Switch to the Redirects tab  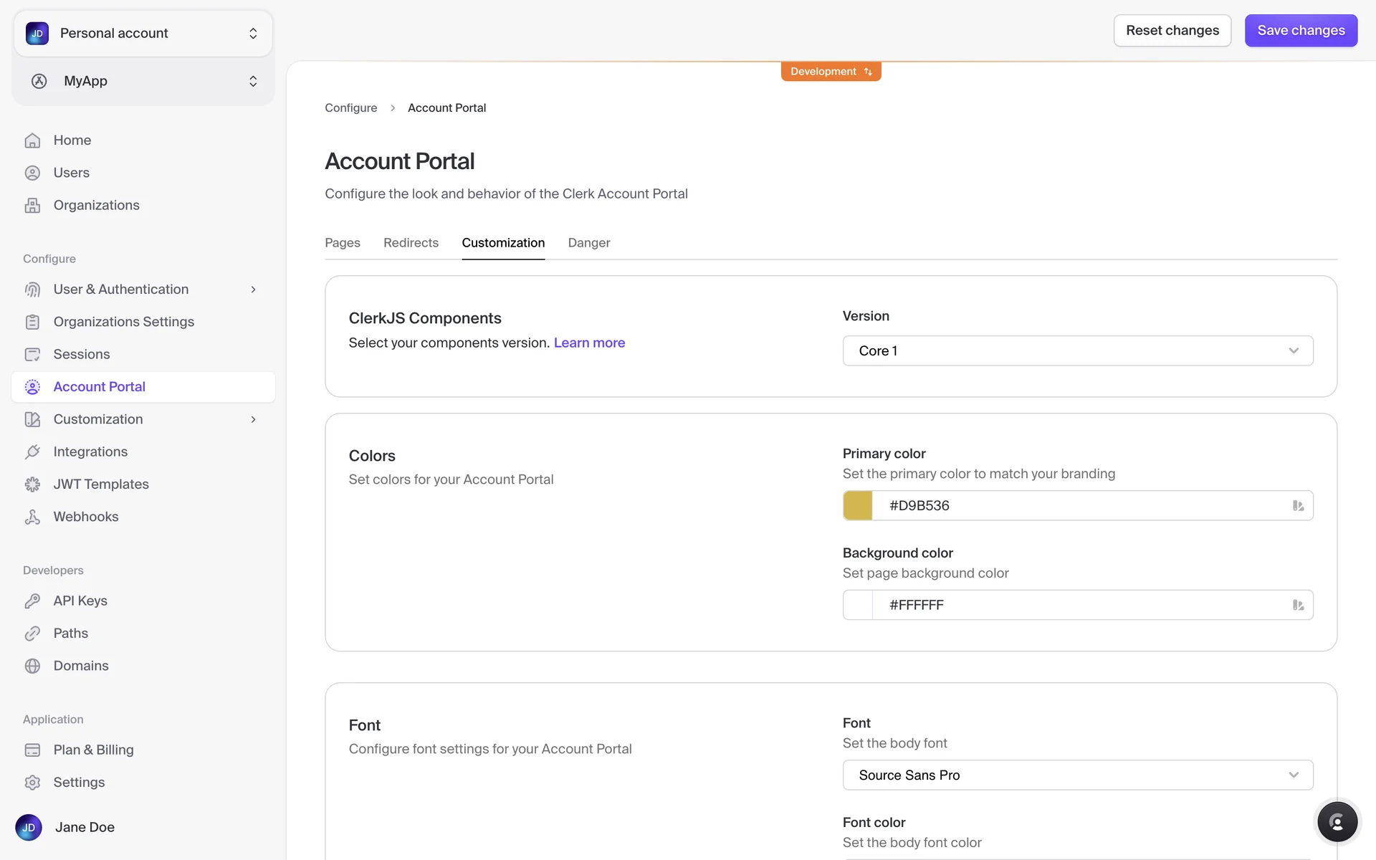[x=411, y=243]
